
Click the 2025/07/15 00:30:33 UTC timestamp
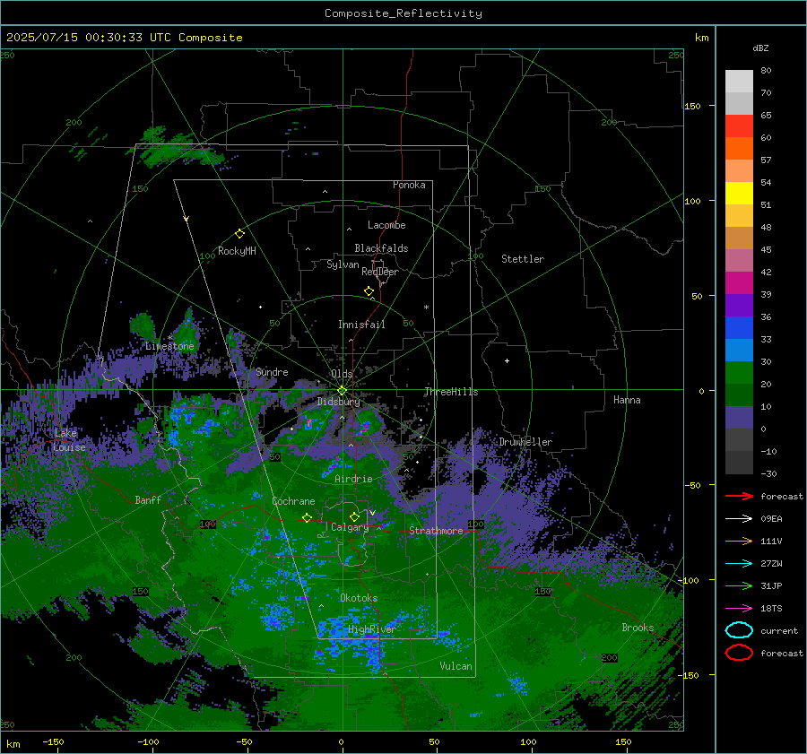[89, 38]
